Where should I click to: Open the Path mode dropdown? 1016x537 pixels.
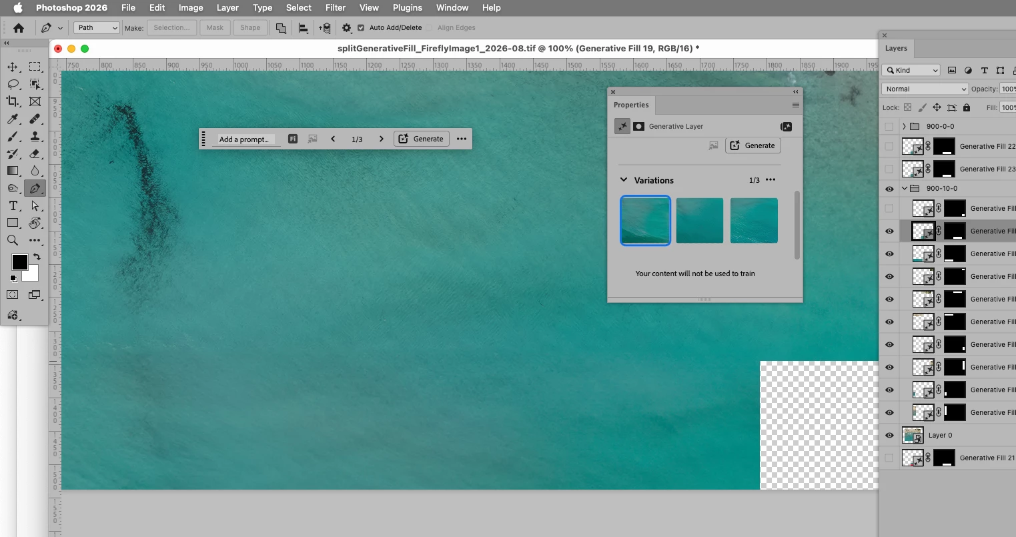coord(97,28)
